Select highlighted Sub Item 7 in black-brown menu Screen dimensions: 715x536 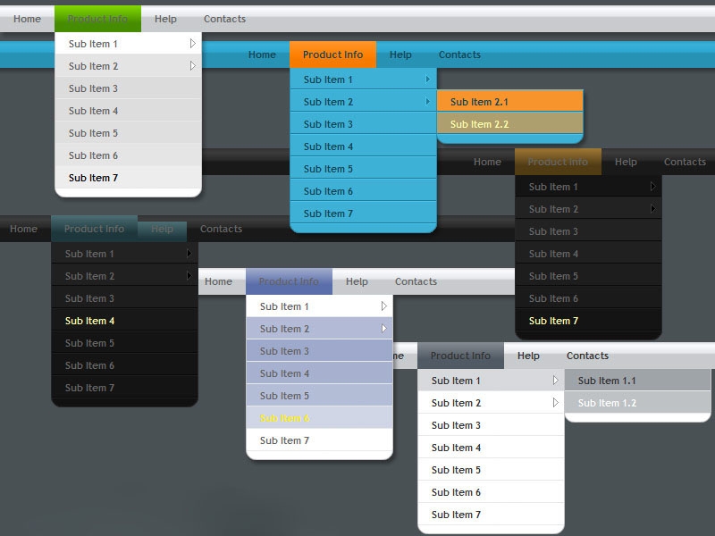(x=588, y=321)
